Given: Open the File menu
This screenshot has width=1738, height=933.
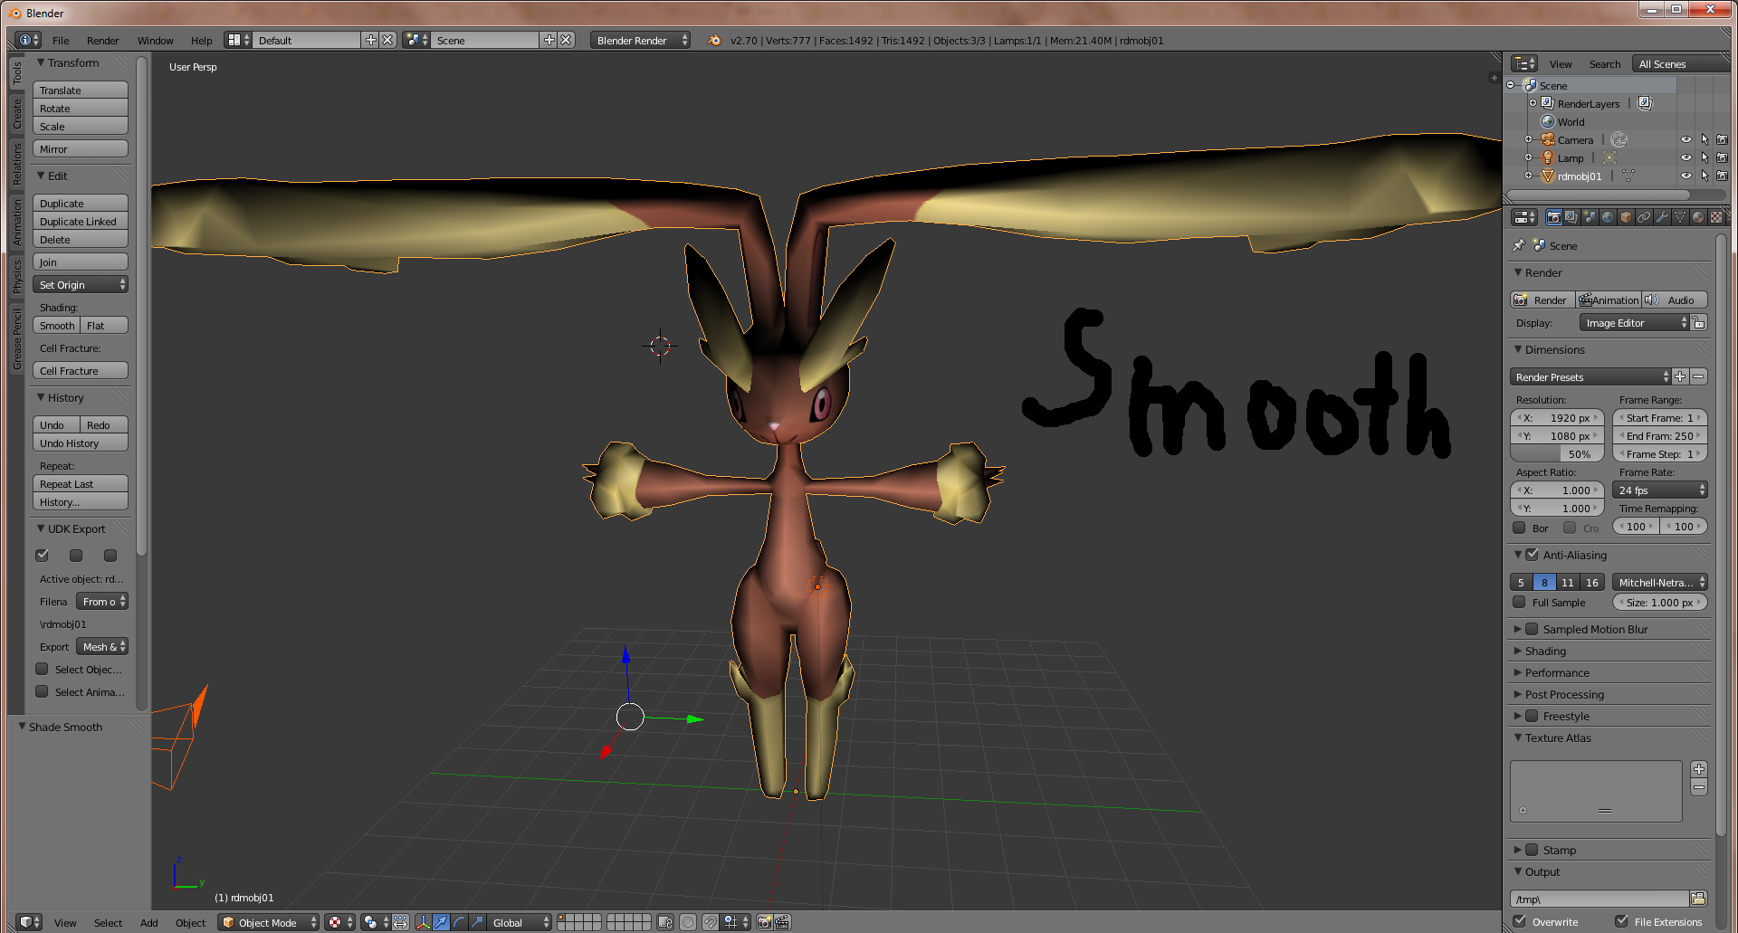Looking at the screenshot, I should click(61, 40).
